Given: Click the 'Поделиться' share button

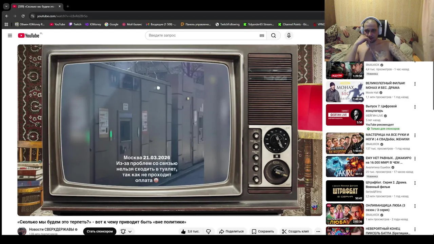Looking at the screenshot, I should click(232, 231).
